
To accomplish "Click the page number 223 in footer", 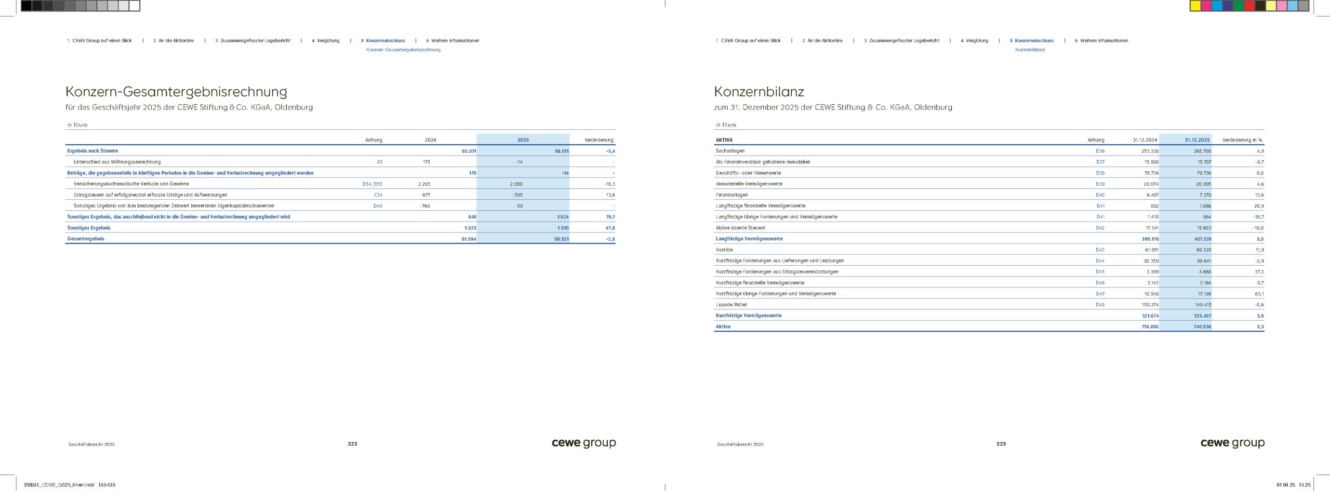I will [1001, 444].
